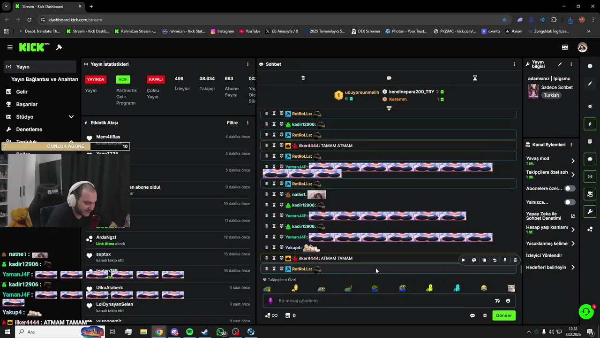This screenshot has width=600, height=338.
Task: Expand the Stüdyo menu
Action: point(71,117)
